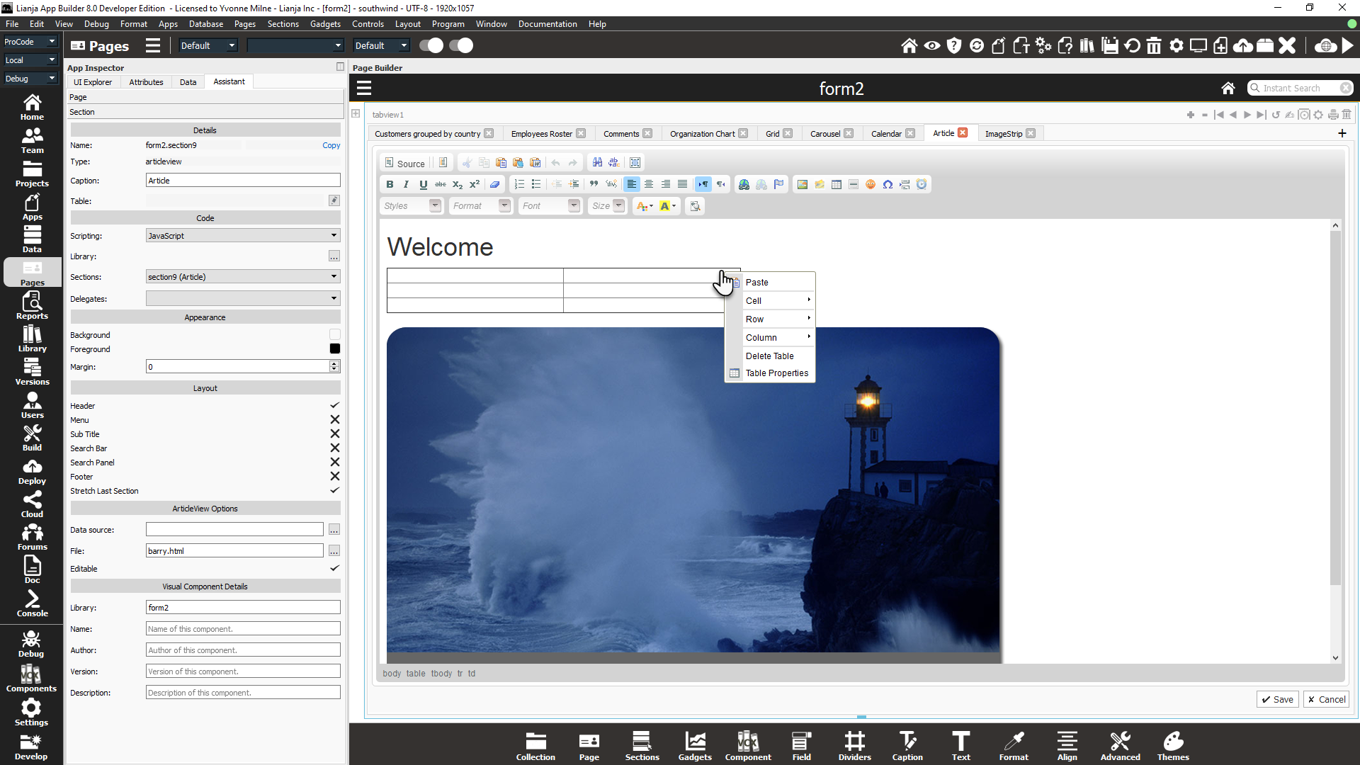1360x765 pixels.
Task: Toggle the Header layout checkmark
Action: tap(334, 406)
